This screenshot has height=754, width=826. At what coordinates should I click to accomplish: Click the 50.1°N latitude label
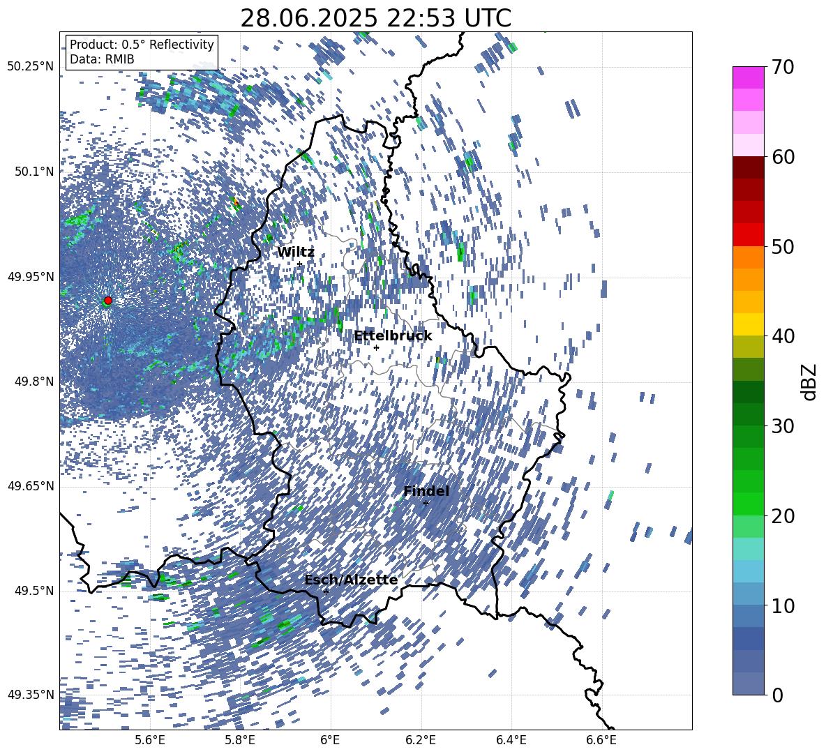point(33,172)
